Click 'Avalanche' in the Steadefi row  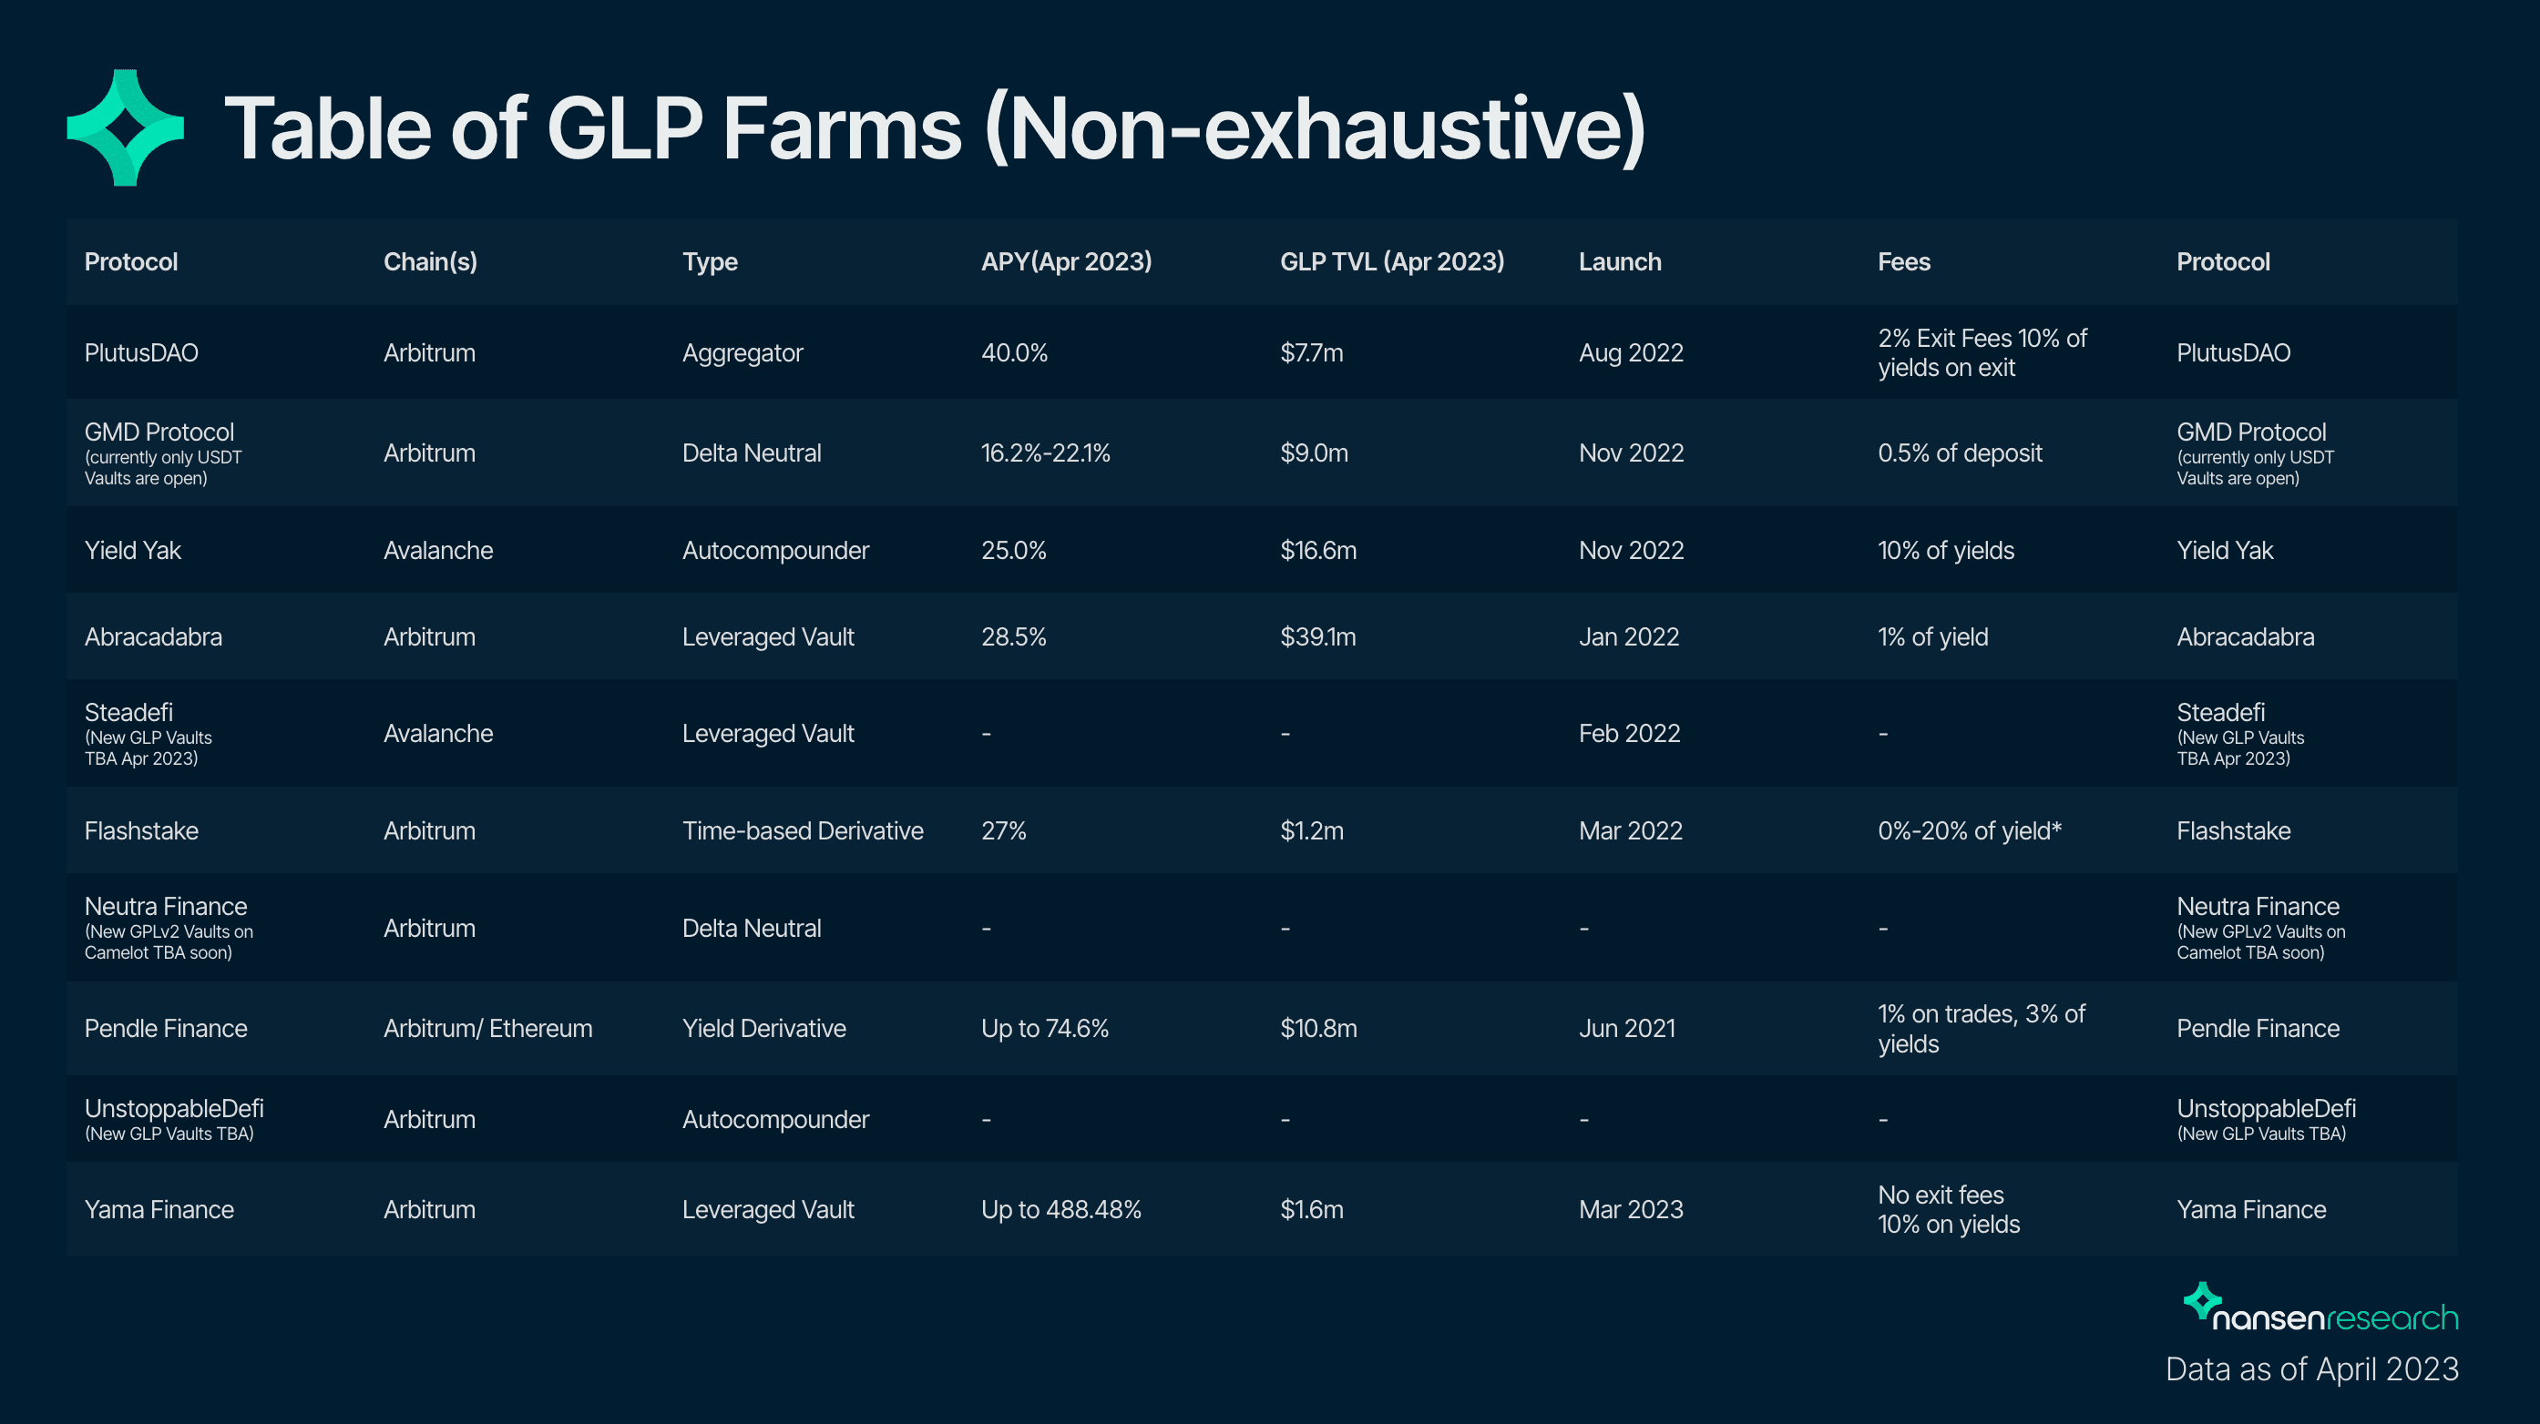[438, 734]
